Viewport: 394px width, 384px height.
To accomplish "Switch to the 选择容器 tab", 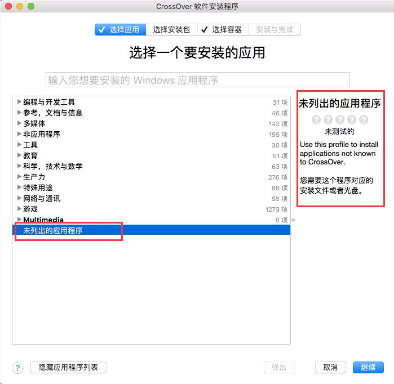I will tap(223, 30).
